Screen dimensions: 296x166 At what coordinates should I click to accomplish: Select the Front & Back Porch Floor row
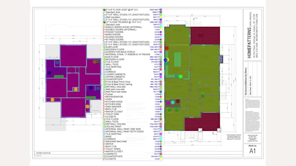(132, 82)
